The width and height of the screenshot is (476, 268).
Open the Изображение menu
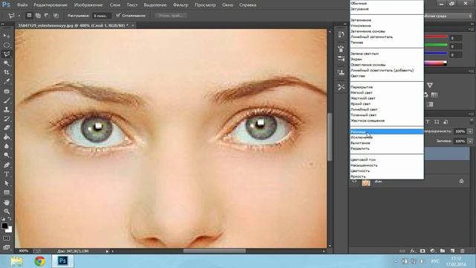89,5
